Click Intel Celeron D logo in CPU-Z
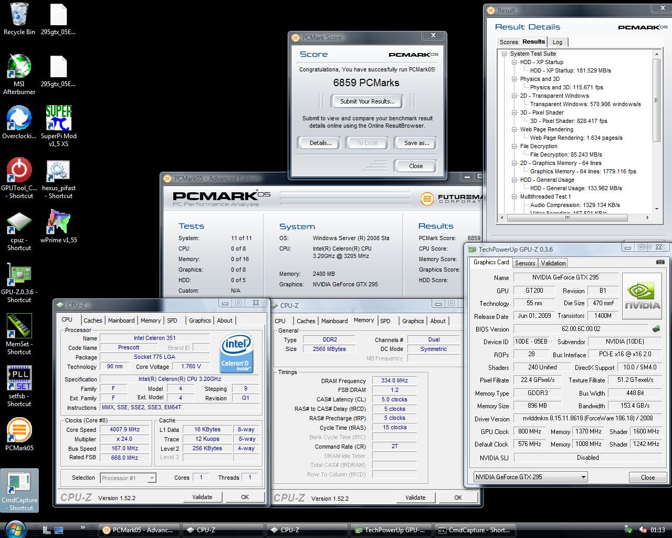Screen dimensions: 672x538 pyautogui.click(x=236, y=353)
